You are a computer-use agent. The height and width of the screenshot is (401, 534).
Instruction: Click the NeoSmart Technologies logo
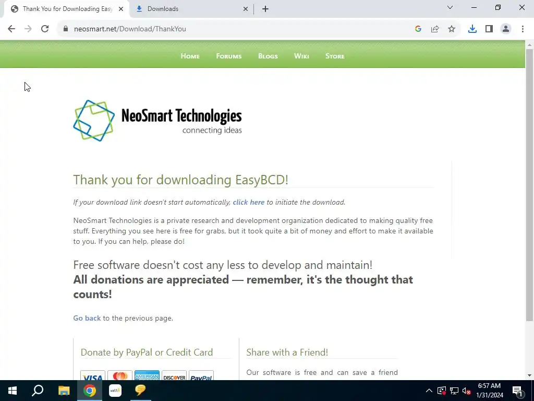click(157, 121)
